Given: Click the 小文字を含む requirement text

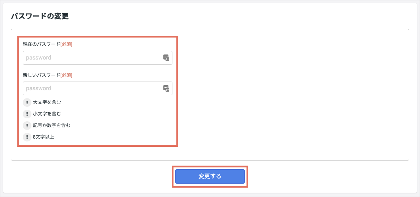Looking at the screenshot, I should 47,114.
